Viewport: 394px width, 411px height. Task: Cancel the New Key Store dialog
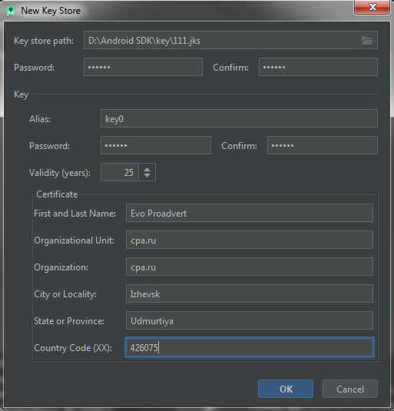click(350, 389)
